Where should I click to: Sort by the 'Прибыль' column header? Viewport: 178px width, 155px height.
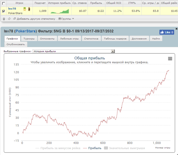96,3
